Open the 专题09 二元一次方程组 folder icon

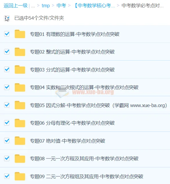(20, 176)
